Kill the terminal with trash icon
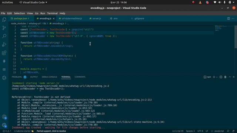Image resolution: width=237 pixels, height=133 pixels. pos(225,77)
